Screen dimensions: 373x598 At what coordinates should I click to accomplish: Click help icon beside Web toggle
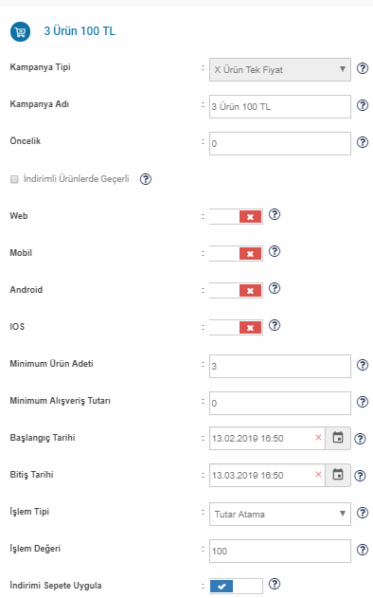pos(275,215)
